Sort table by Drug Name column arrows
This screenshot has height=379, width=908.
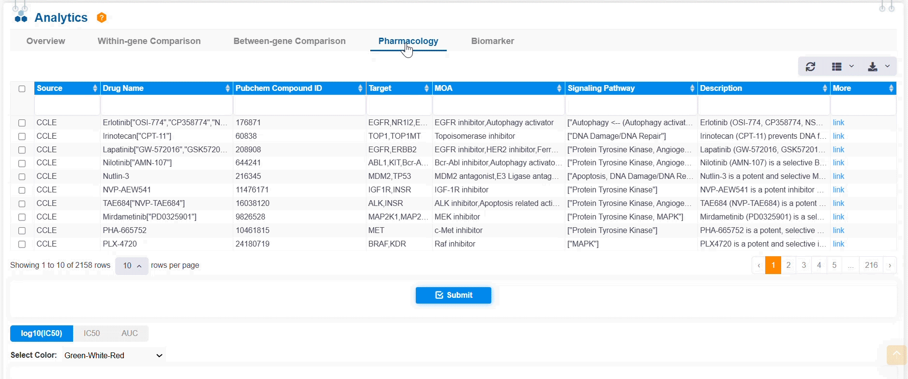(x=227, y=88)
